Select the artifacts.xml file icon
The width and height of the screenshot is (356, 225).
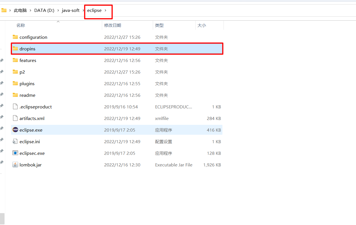point(15,118)
